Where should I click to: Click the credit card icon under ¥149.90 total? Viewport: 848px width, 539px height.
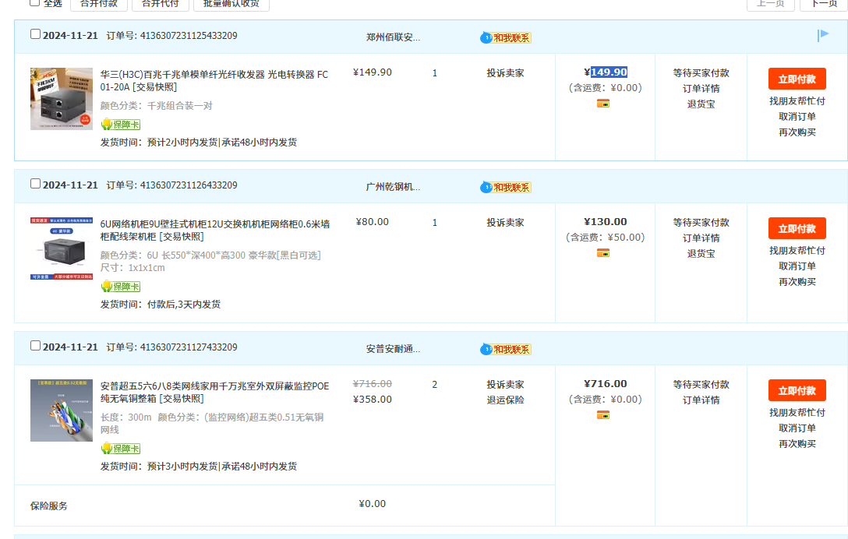602,104
